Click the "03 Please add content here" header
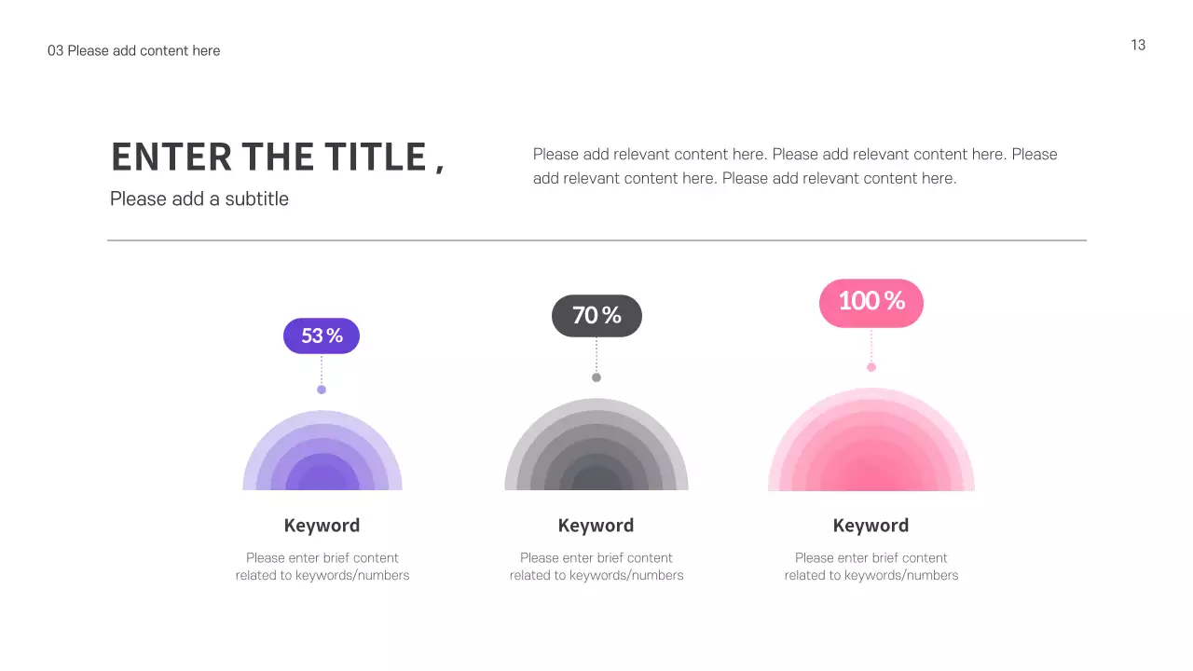 tap(134, 50)
